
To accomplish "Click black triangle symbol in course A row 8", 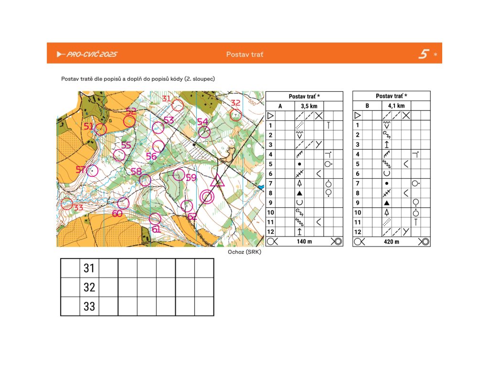I will coord(299,193).
